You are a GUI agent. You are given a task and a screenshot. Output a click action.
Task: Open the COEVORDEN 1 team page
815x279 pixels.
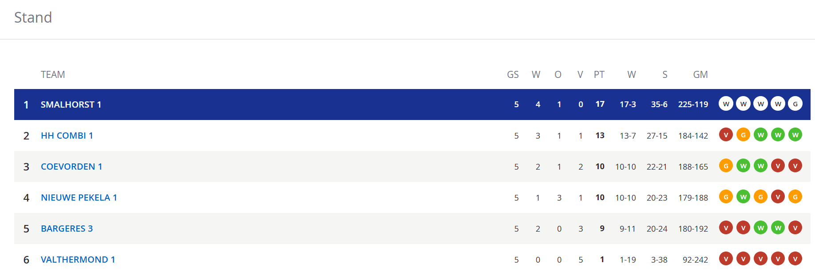tap(71, 167)
